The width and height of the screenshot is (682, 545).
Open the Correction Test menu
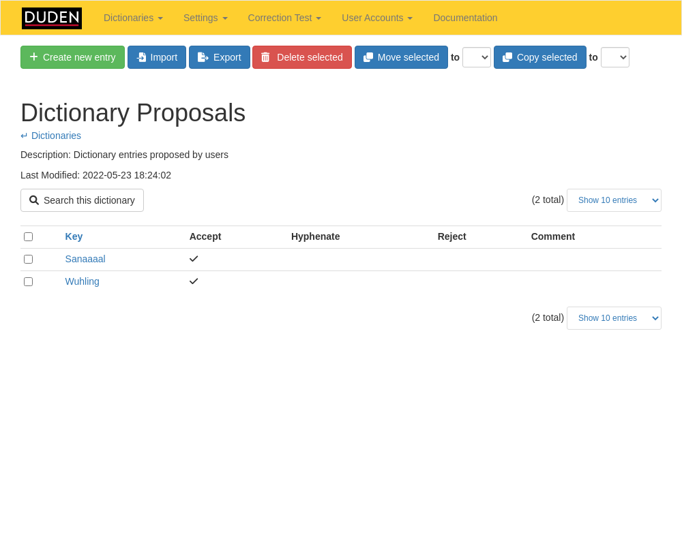tap(284, 18)
